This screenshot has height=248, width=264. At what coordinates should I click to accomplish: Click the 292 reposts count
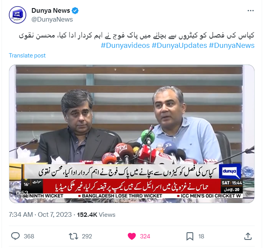point(87,236)
